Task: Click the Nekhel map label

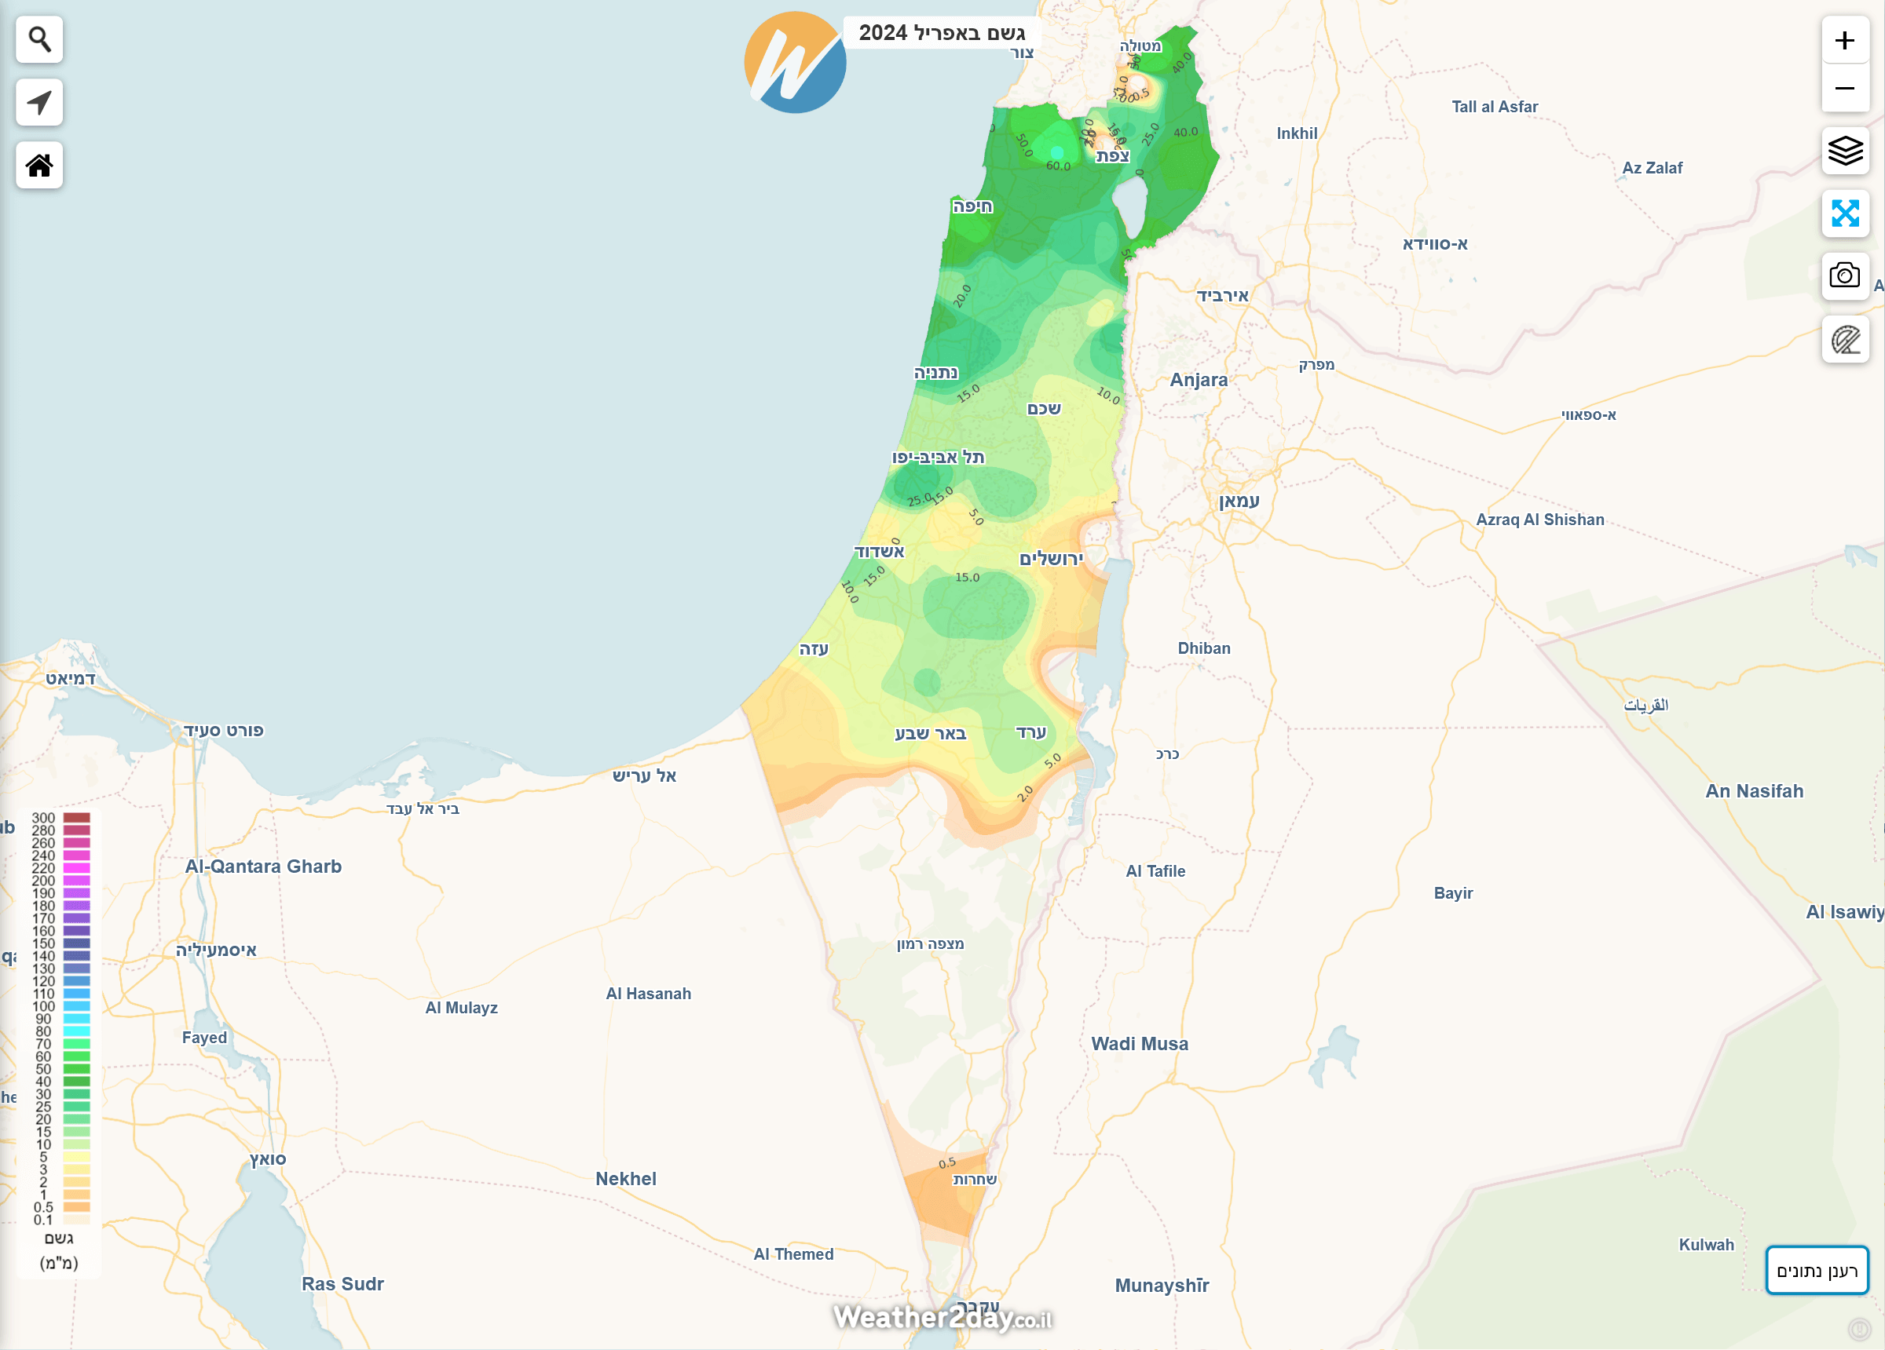Action: (626, 1178)
